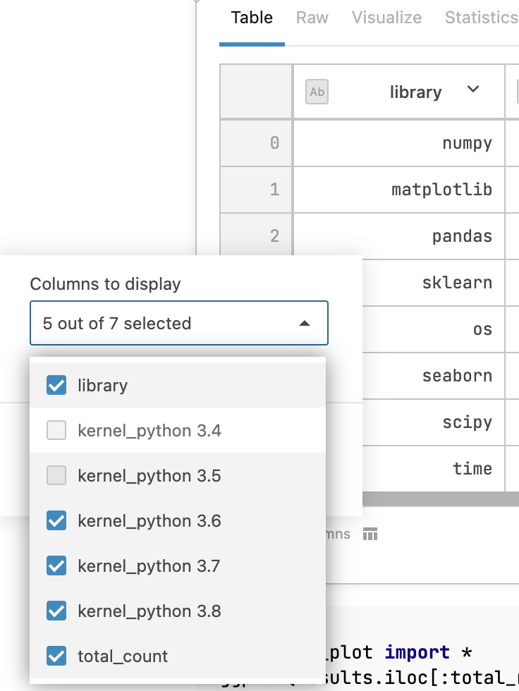Switch to the Statistics tab
Image resolution: width=519 pixels, height=691 pixels.
click(x=480, y=18)
